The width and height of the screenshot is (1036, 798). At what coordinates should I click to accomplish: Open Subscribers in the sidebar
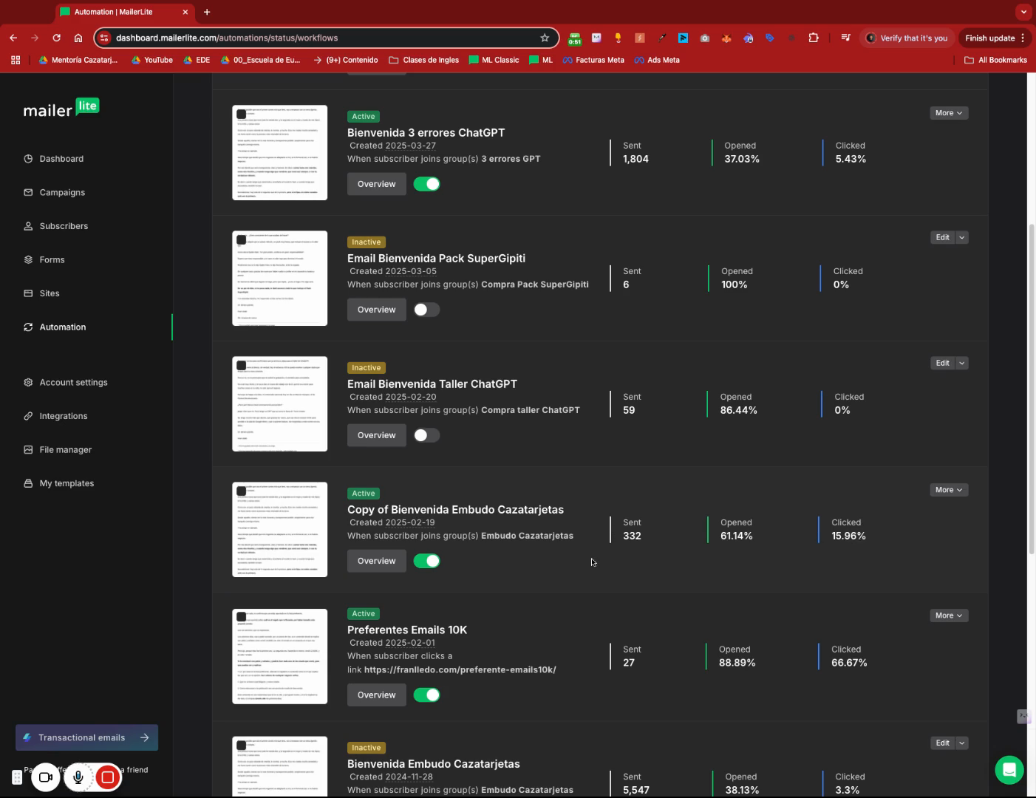coord(64,226)
